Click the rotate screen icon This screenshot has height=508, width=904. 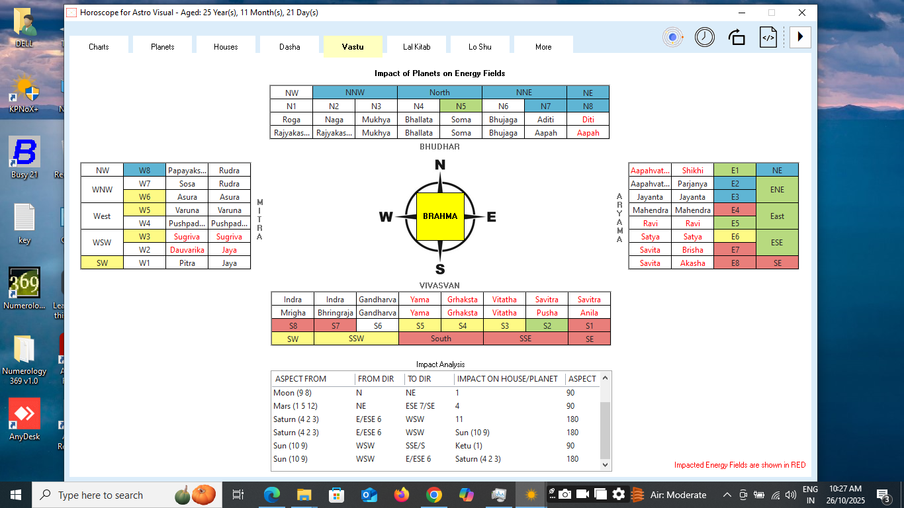point(737,37)
